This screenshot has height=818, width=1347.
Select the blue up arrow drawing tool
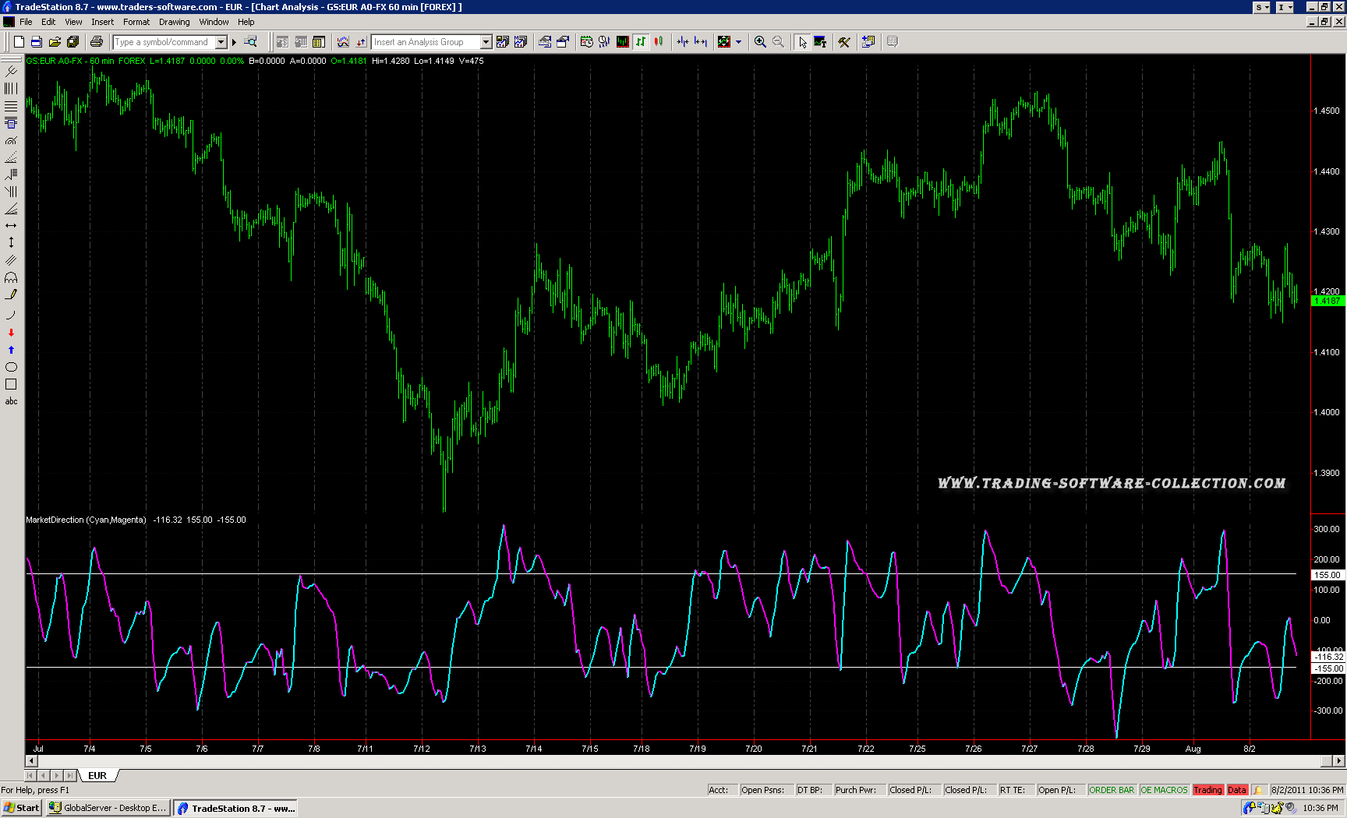[x=11, y=350]
